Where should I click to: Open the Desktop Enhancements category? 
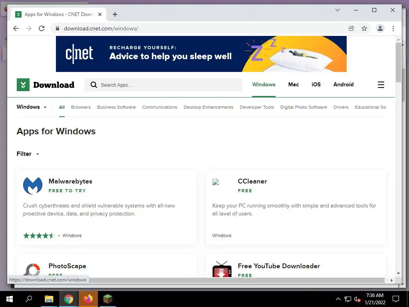(x=208, y=107)
